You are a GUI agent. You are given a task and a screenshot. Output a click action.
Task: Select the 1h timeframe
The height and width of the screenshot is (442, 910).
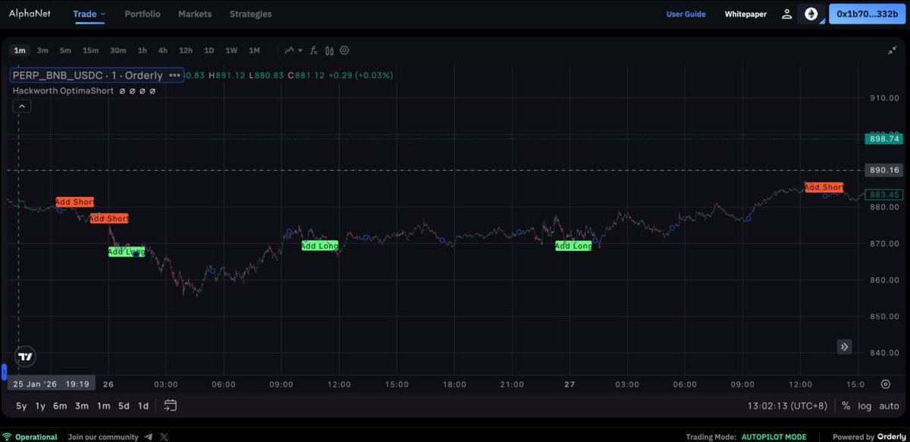pos(142,51)
